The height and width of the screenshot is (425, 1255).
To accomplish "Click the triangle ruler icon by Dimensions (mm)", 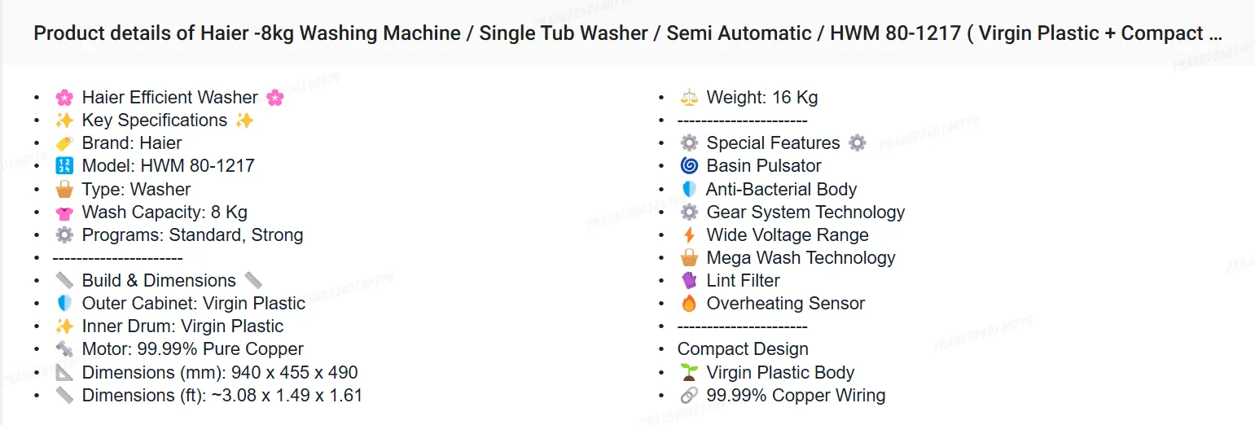I will coord(64,373).
